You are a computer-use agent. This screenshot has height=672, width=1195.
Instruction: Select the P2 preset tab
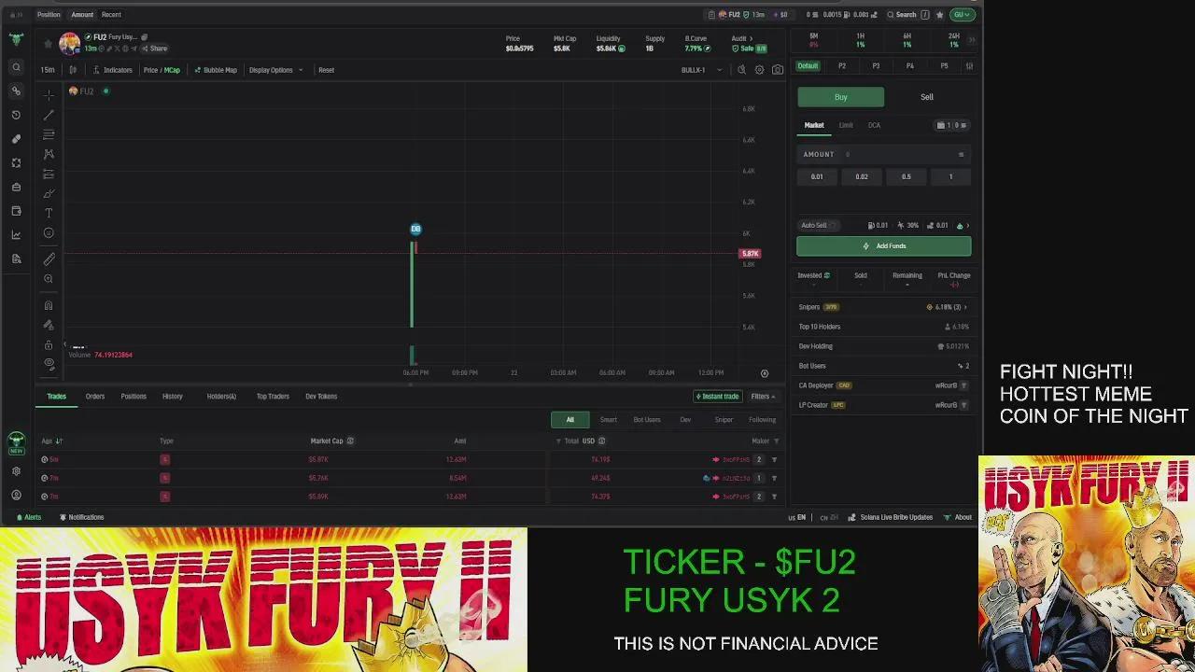pyautogui.click(x=842, y=66)
